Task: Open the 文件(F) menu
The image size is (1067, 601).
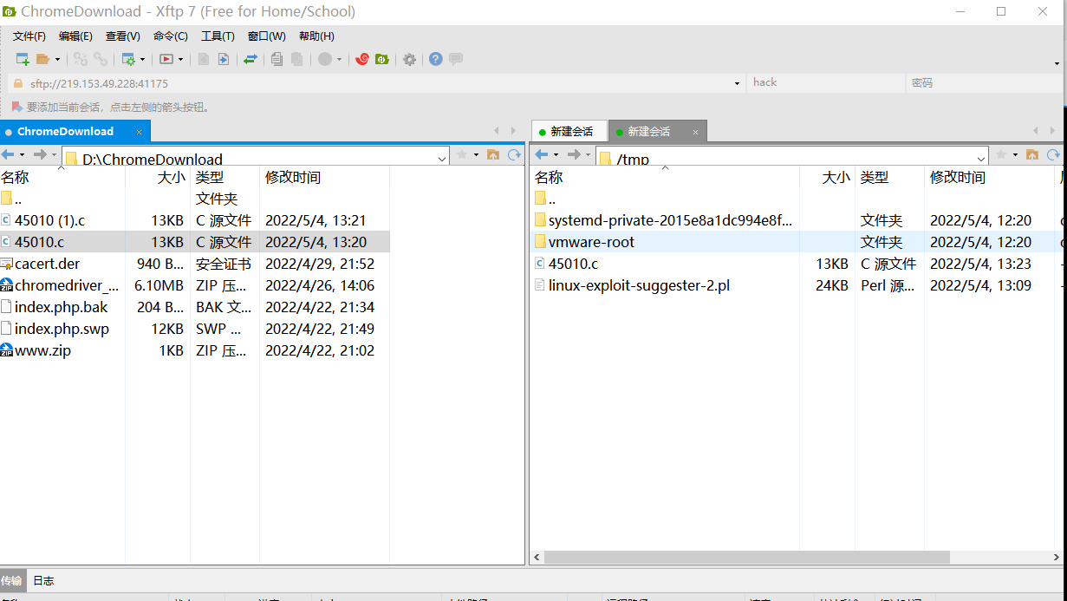Action: pos(29,36)
